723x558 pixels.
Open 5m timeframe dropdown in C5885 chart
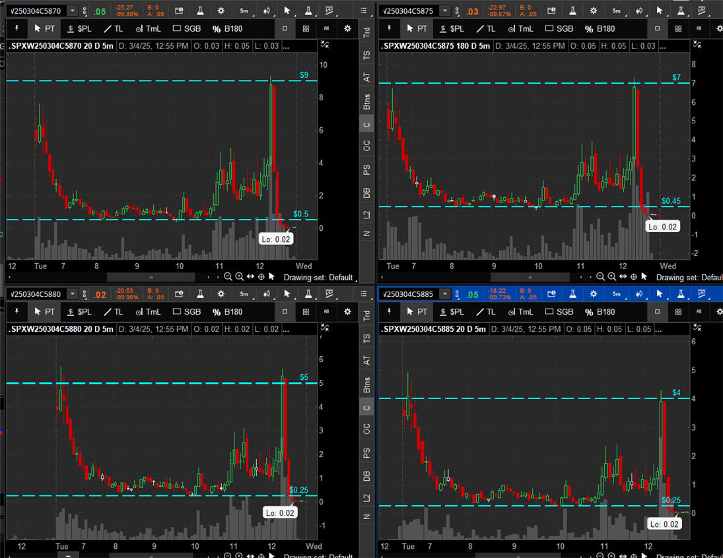616,294
